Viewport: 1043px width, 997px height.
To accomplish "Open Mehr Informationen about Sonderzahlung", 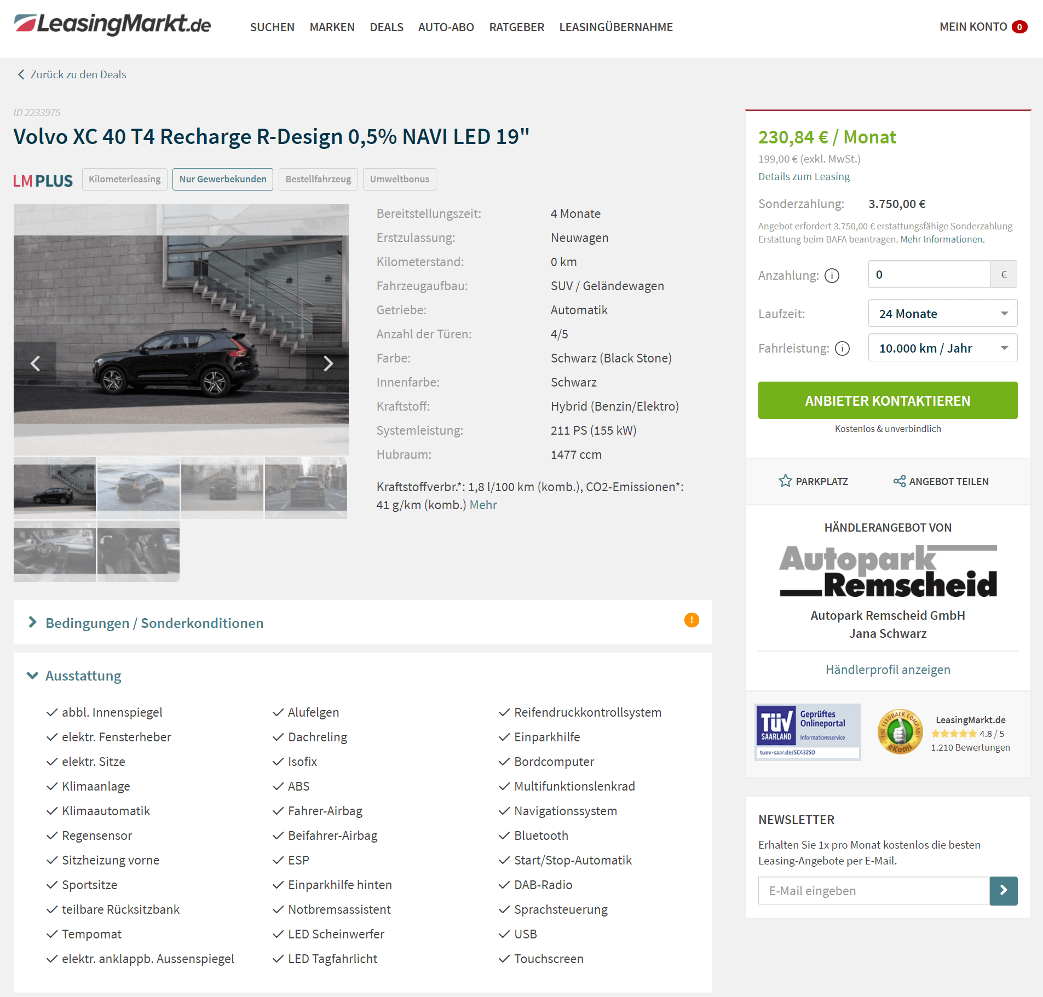I will coord(942,239).
